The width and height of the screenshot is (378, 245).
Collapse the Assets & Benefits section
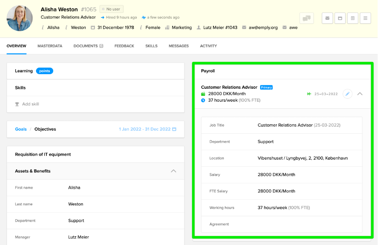(174, 171)
